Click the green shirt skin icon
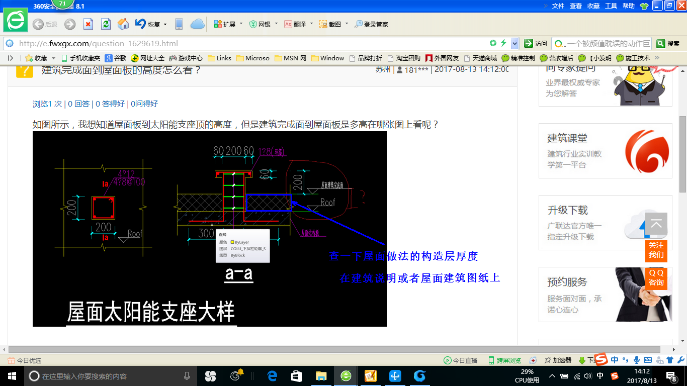 pyautogui.click(x=644, y=6)
